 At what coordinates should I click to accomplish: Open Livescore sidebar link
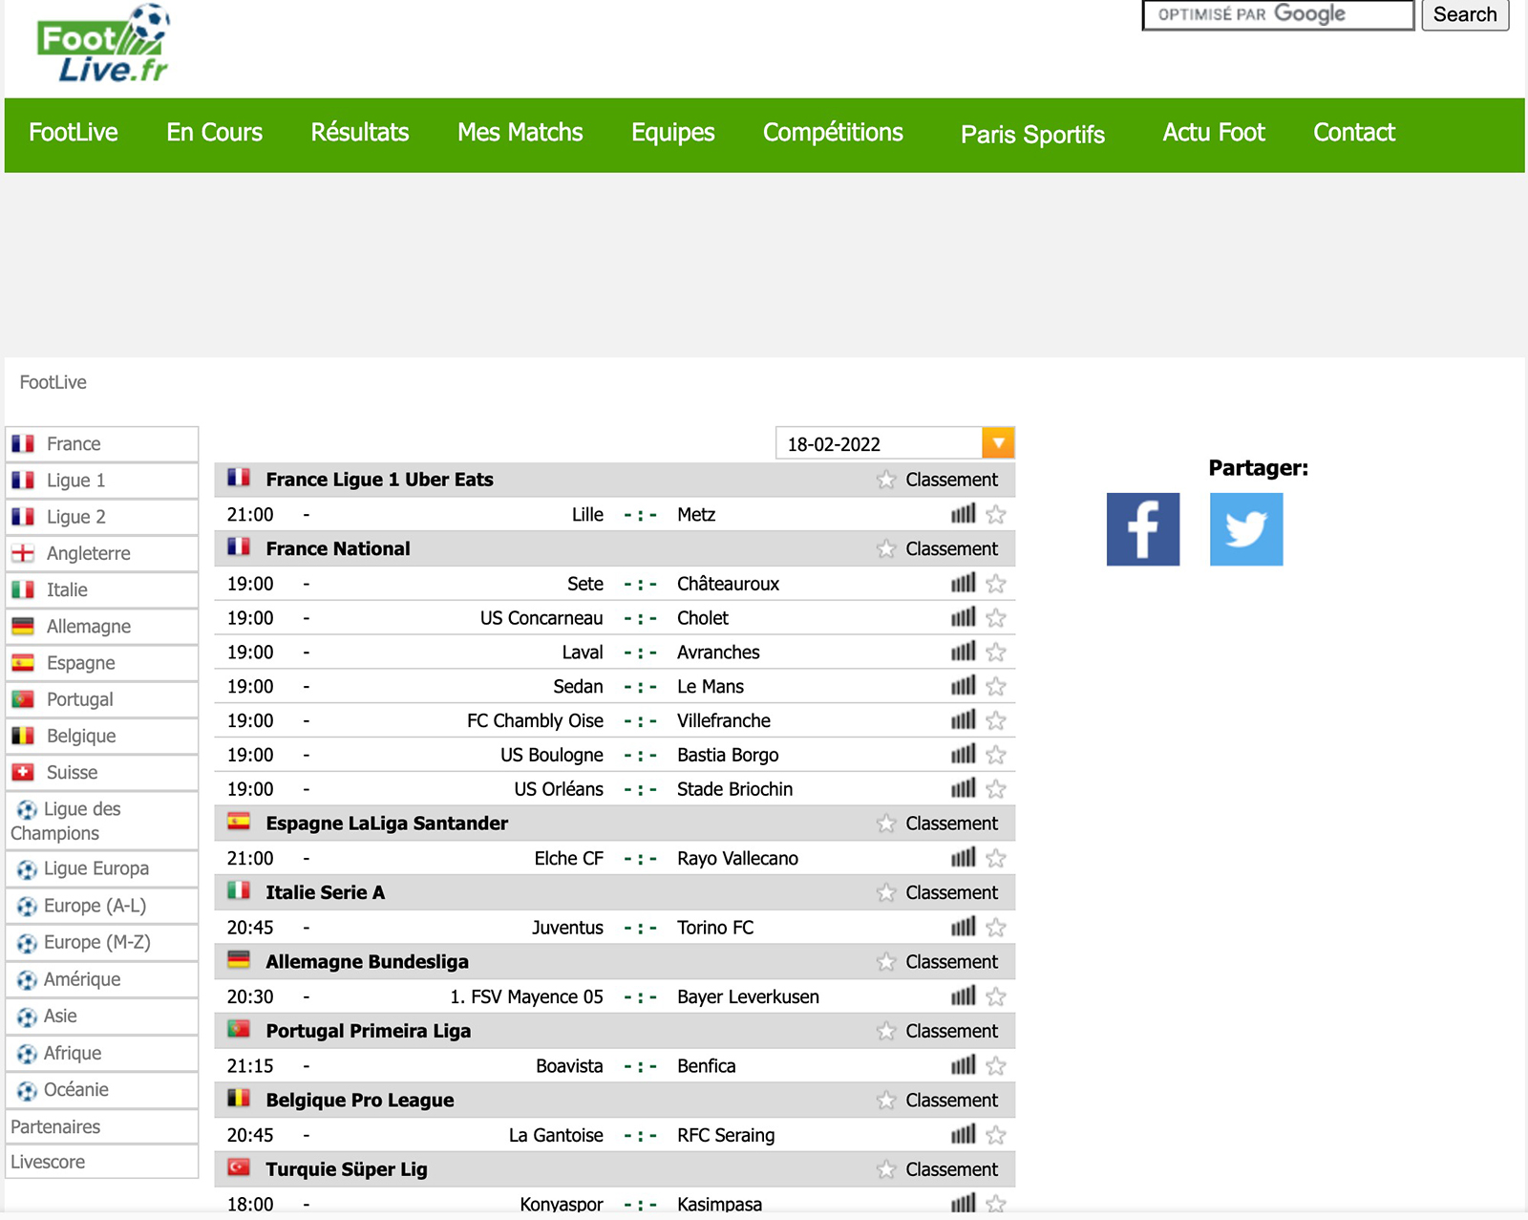(102, 1162)
